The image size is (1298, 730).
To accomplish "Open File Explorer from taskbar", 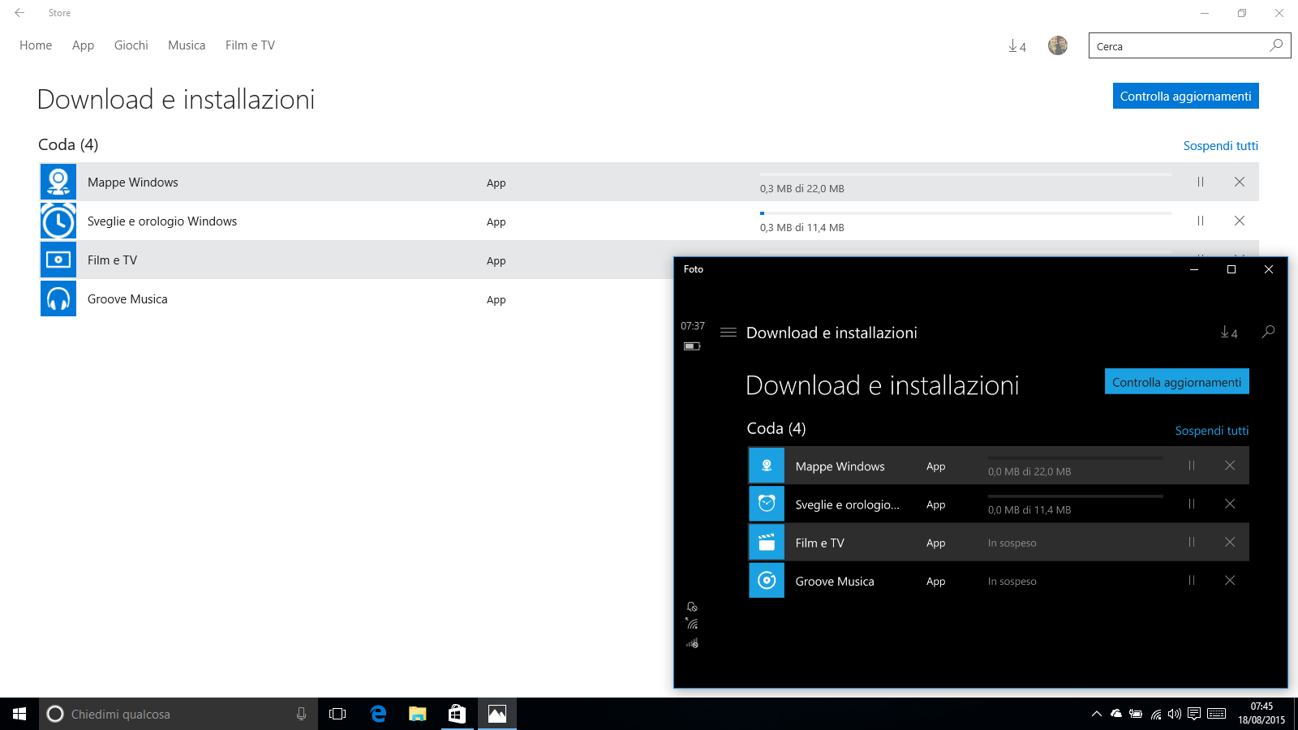I will 418,714.
